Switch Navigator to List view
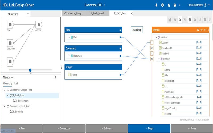 pyautogui.click(x=16, y=84)
